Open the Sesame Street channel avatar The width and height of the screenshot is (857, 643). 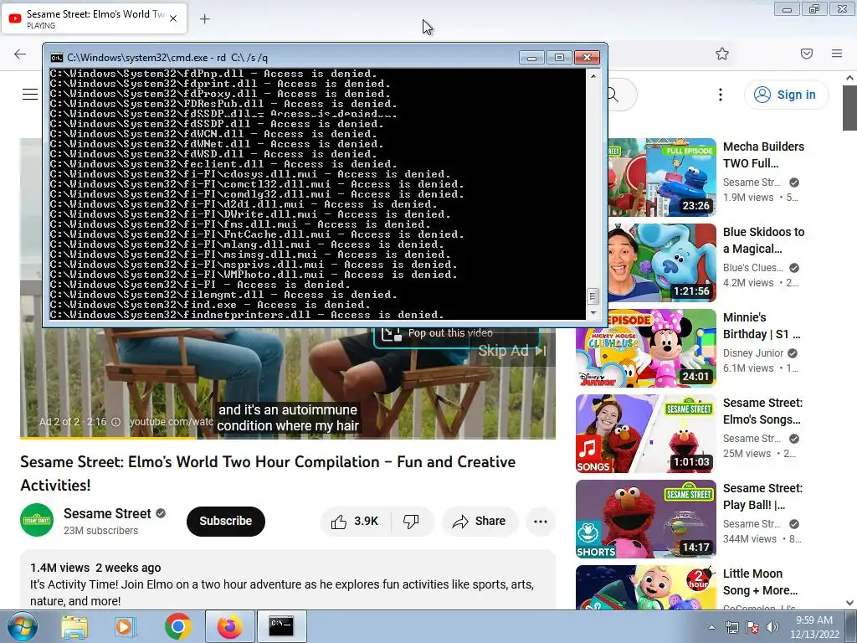[x=37, y=520]
